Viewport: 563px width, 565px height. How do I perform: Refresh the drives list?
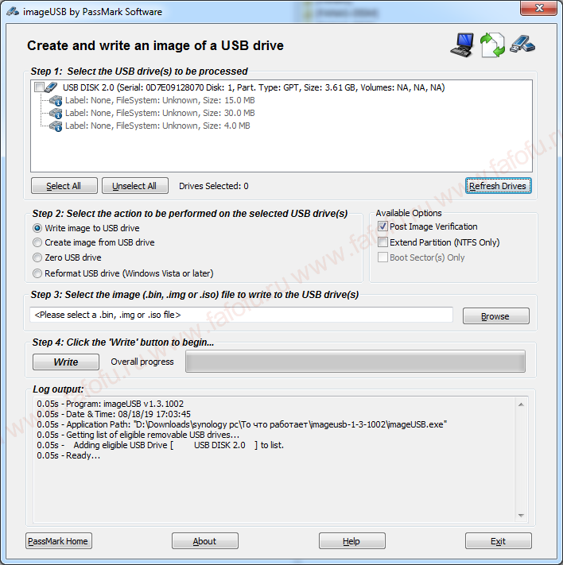click(x=498, y=186)
